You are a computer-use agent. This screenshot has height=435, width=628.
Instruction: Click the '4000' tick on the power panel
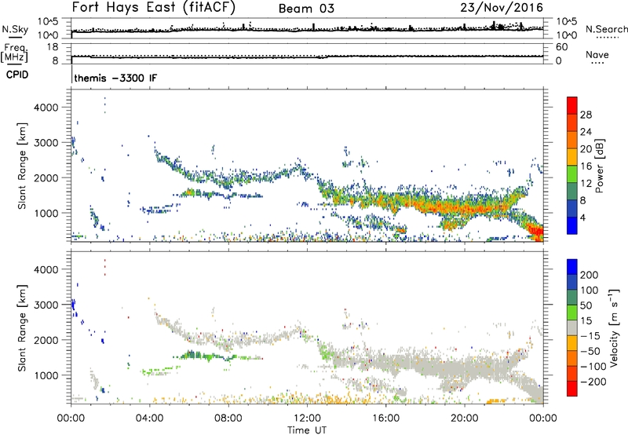tap(46, 108)
